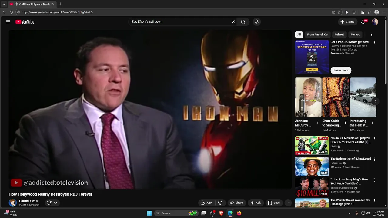Open Short Guide to Smoking short
Image resolution: width=388 pixels, height=218 pixels.
336,97
